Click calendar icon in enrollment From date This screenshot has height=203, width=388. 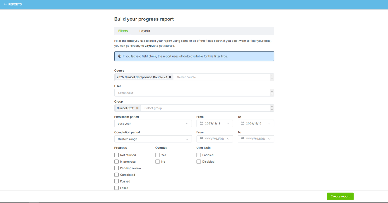[201, 124]
